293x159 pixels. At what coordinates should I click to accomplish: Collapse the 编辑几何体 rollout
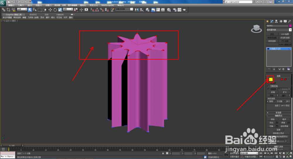(278, 147)
